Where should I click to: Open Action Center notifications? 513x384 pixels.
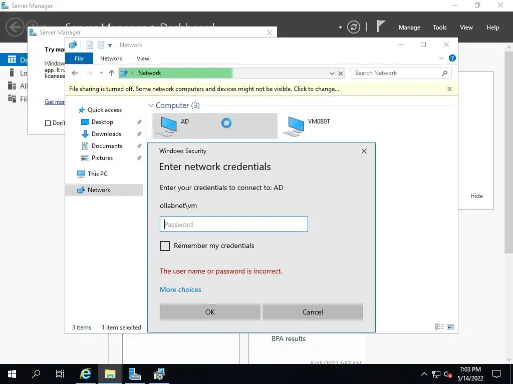point(496,374)
